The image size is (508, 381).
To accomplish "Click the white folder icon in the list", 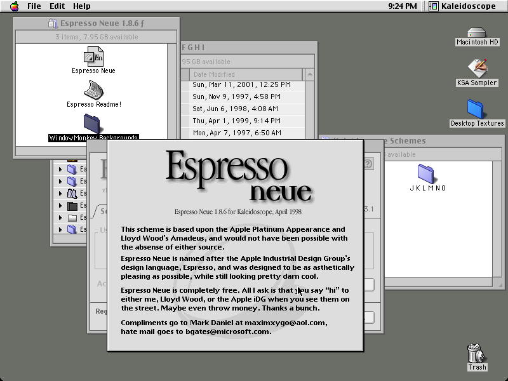I will coord(72,217).
